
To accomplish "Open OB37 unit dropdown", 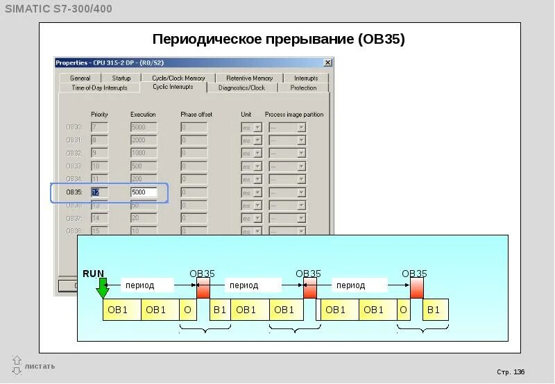I will [x=257, y=218].
